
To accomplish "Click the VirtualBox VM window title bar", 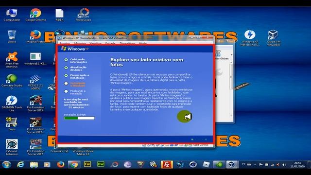I will (123, 38).
